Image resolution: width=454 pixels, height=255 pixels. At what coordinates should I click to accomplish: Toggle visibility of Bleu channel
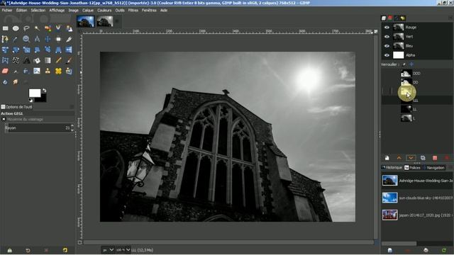tap(387, 46)
